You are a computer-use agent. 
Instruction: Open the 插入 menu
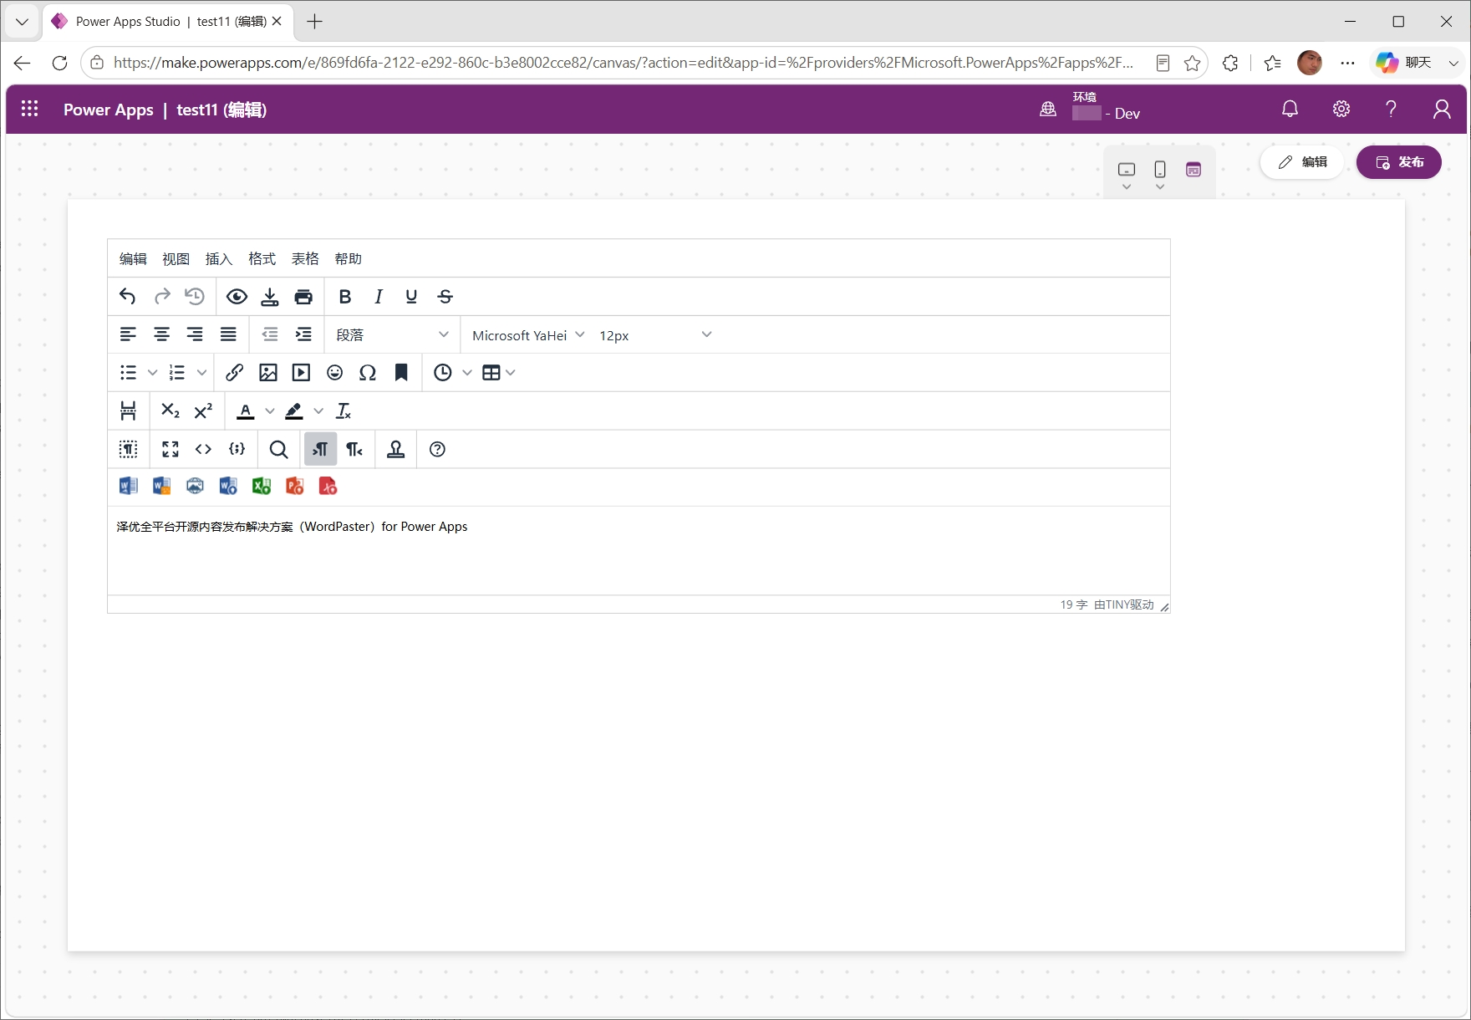pos(219,259)
